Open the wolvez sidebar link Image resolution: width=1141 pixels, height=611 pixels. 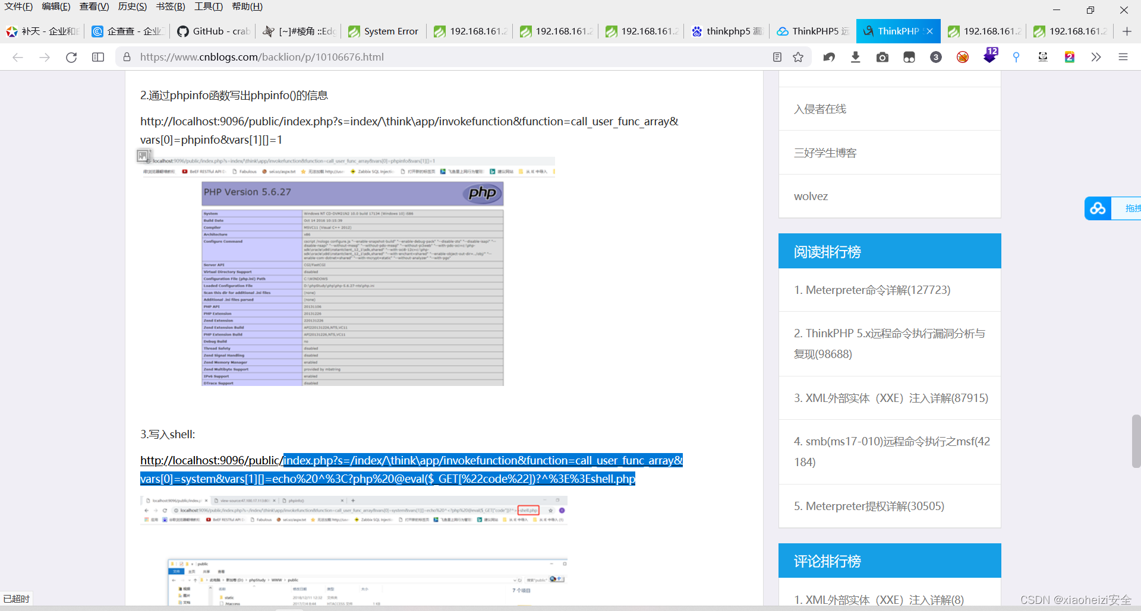tap(811, 197)
